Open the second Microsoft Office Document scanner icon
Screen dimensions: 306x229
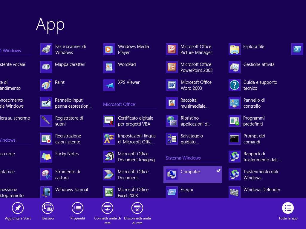[109, 175]
